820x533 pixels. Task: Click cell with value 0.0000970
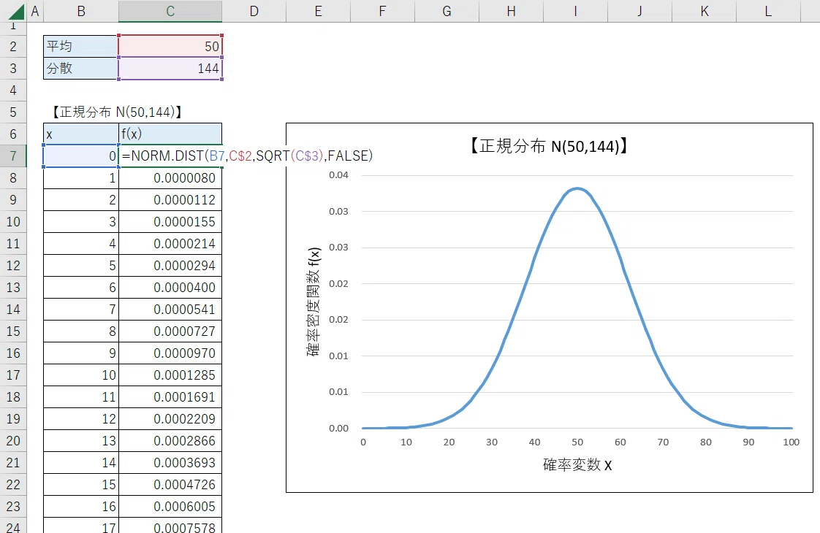pyautogui.click(x=170, y=353)
